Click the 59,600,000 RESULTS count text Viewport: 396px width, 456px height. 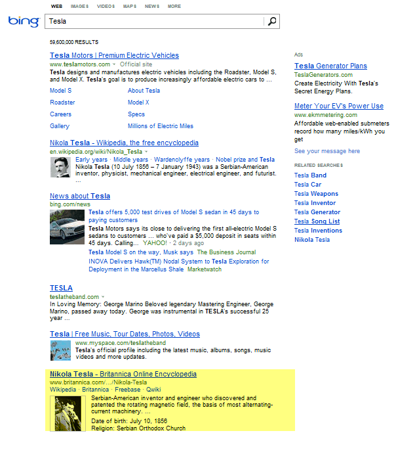coord(74,42)
